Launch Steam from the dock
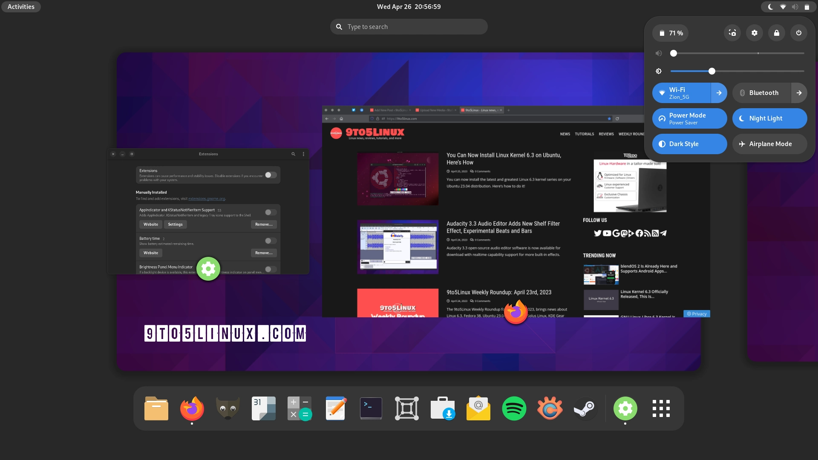Image resolution: width=818 pixels, height=460 pixels. (585, 408)
